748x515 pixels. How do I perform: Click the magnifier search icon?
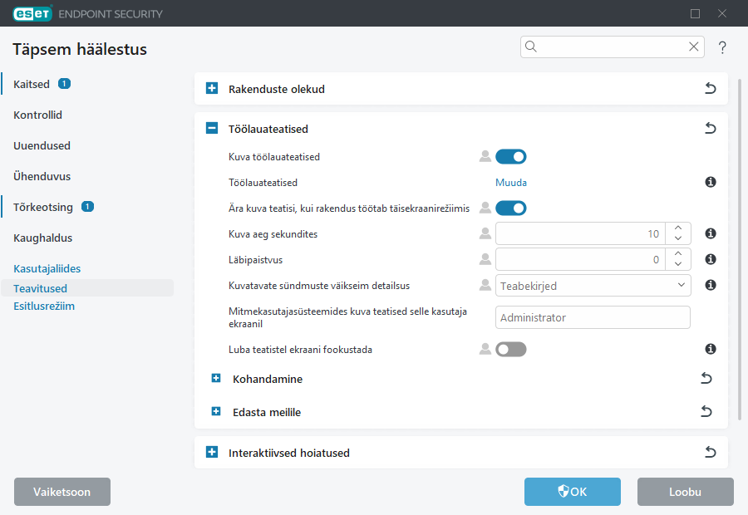531,47
